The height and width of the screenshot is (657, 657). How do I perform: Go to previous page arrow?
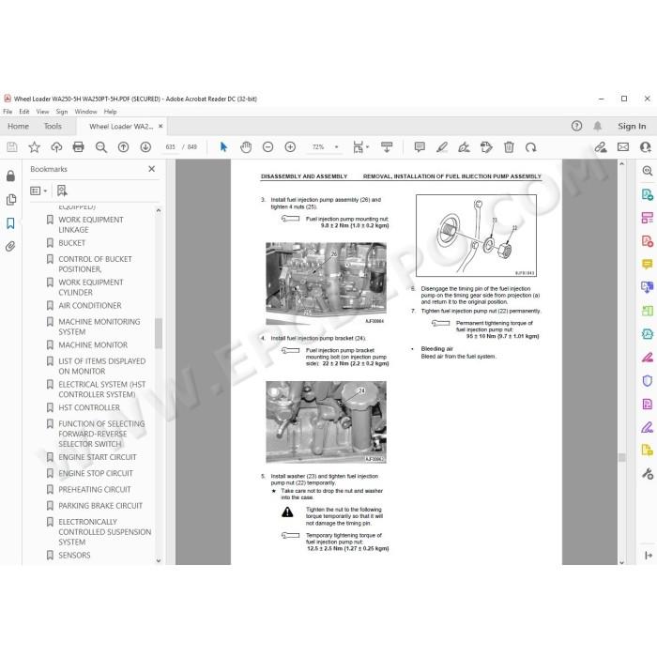coord(123,147)
